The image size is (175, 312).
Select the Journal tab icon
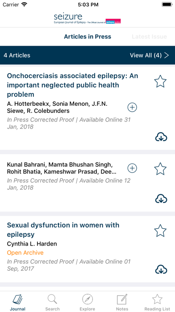18,299
